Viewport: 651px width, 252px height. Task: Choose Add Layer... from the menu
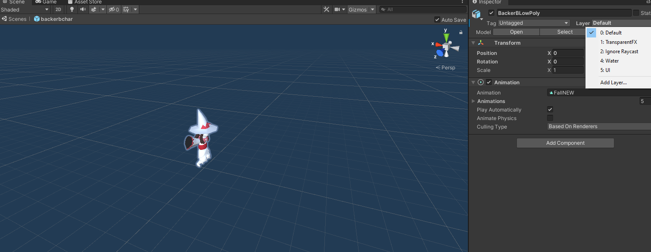(x=618, y=83)
